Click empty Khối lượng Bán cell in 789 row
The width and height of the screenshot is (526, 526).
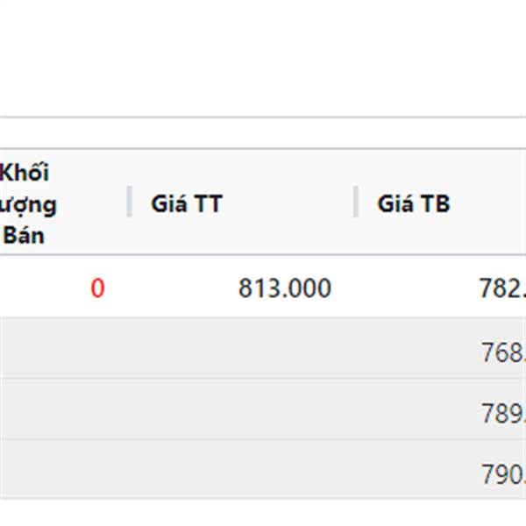pos(65,409)
